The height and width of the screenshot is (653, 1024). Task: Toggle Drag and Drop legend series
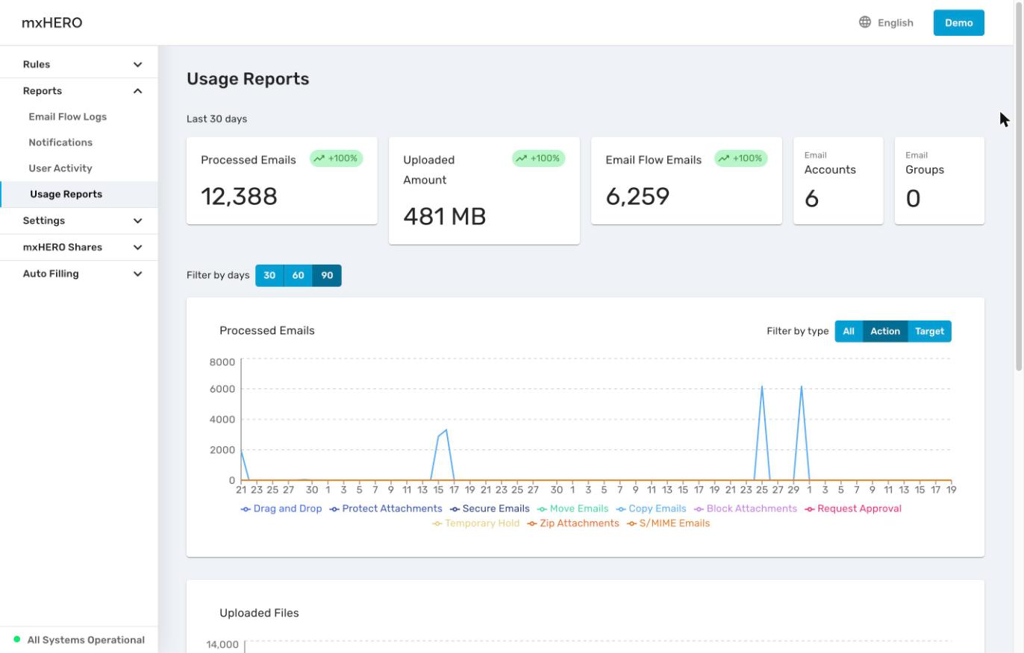coord(281,508)
